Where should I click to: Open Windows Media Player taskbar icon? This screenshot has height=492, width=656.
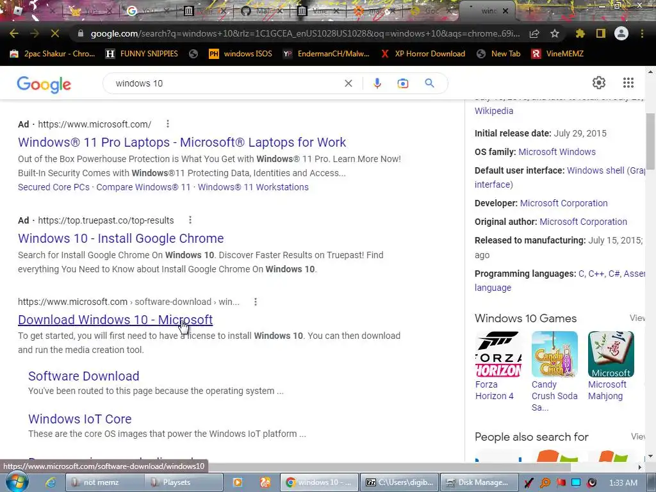[x=238, y=482]
